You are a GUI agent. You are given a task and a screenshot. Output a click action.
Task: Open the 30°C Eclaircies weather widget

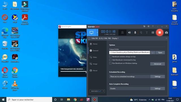(138, 99)
